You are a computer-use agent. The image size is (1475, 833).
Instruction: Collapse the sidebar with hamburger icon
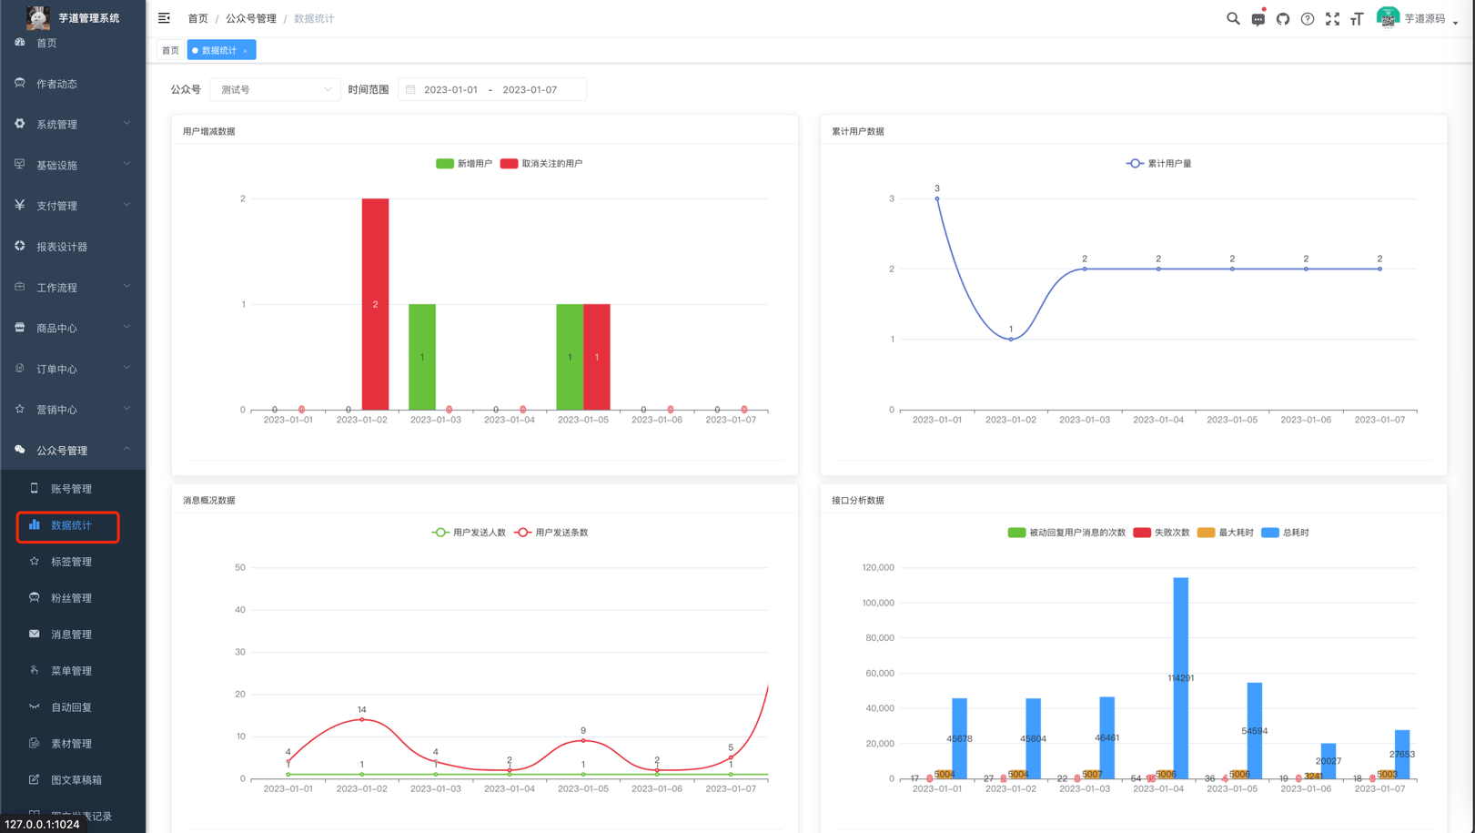[x=164, y=18]
